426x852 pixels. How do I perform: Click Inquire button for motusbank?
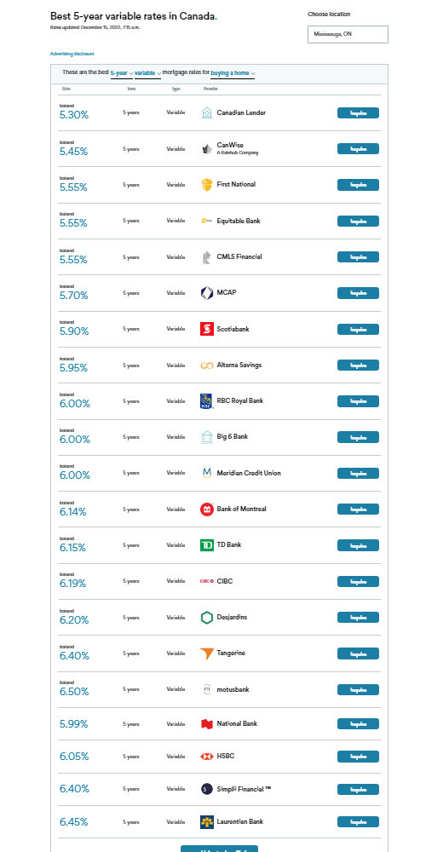click(x=358, y=689)
